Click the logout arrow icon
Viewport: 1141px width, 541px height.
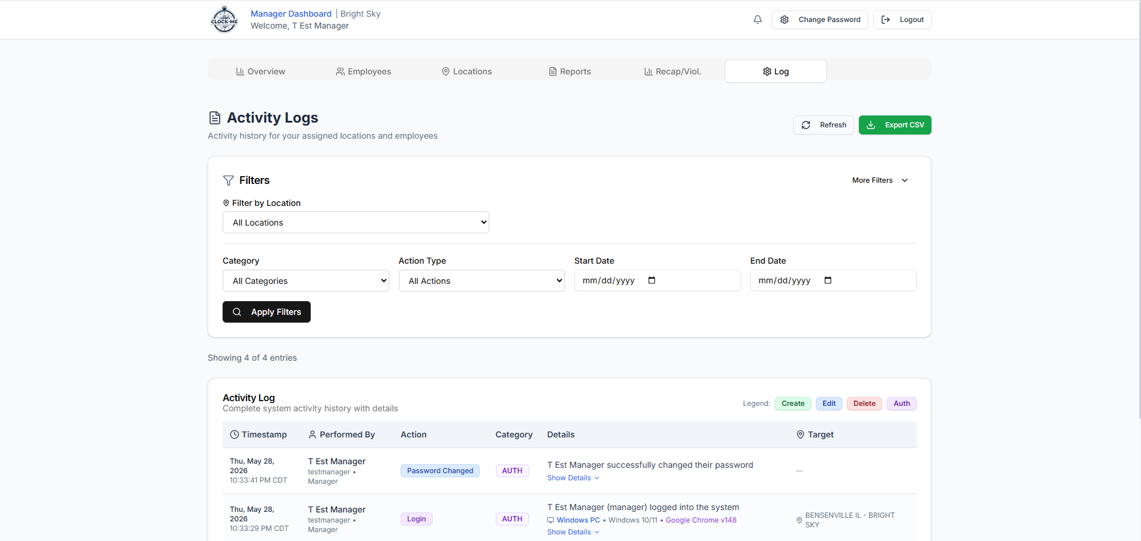886,20
